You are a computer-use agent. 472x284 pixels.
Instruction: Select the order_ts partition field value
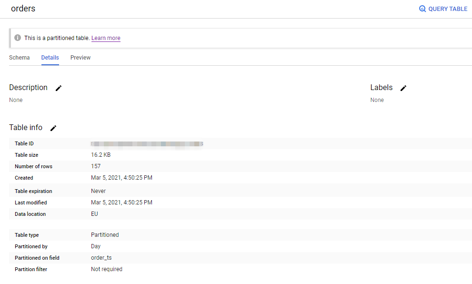101,258
